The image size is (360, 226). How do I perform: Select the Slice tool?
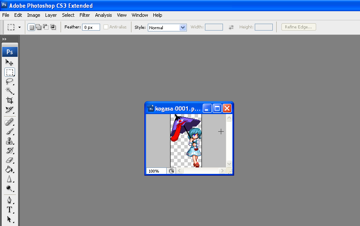pyautogui.click(x=9, y=110)
